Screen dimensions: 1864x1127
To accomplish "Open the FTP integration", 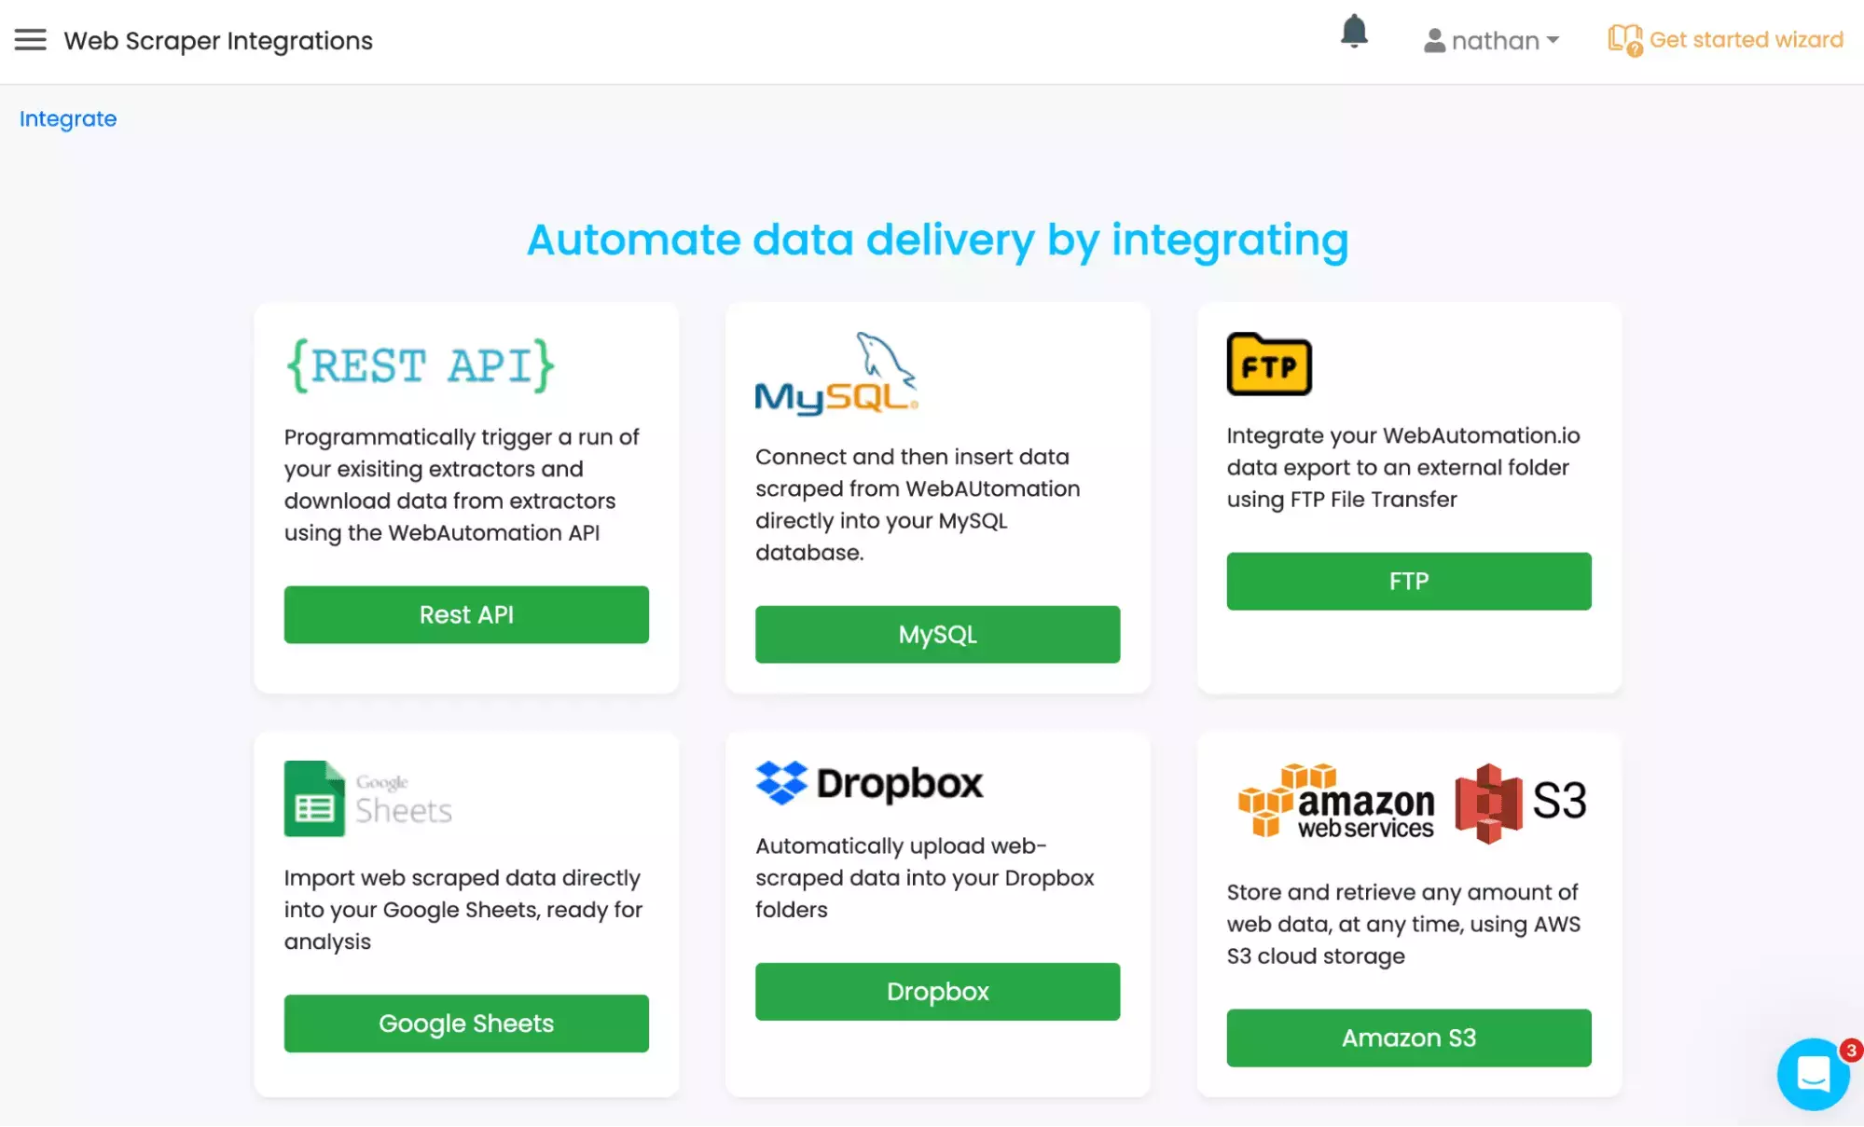I will click(1408, 581).
